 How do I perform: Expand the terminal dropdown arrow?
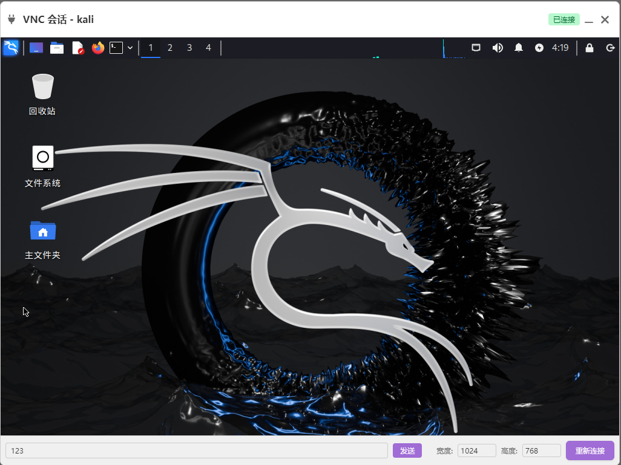[x=130, y=48]
